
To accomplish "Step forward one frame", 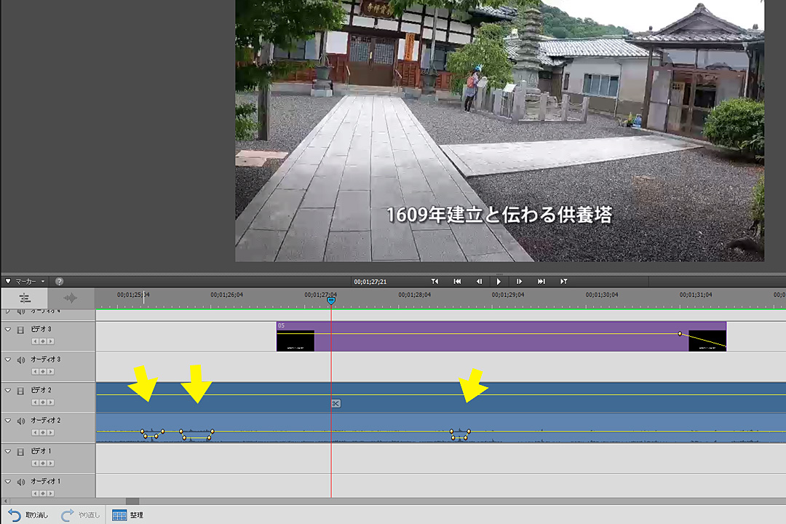I will [519, 282].
